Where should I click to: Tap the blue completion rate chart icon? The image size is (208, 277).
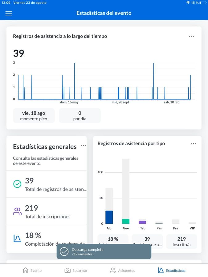(17, 239)
